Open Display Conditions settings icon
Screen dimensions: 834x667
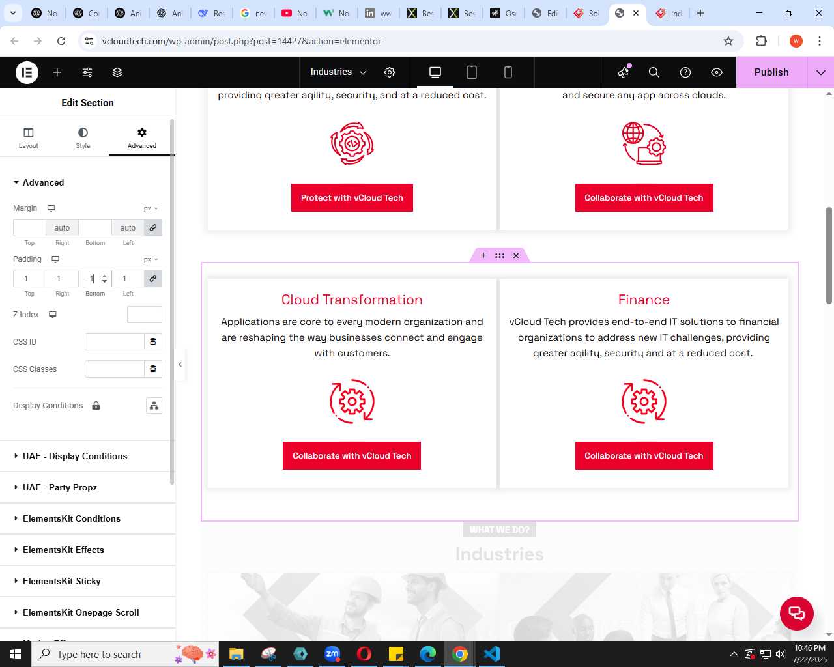[154, 406]
